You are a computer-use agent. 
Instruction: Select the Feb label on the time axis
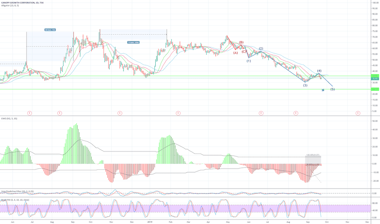pyautogui.click(x=170, y=222)
